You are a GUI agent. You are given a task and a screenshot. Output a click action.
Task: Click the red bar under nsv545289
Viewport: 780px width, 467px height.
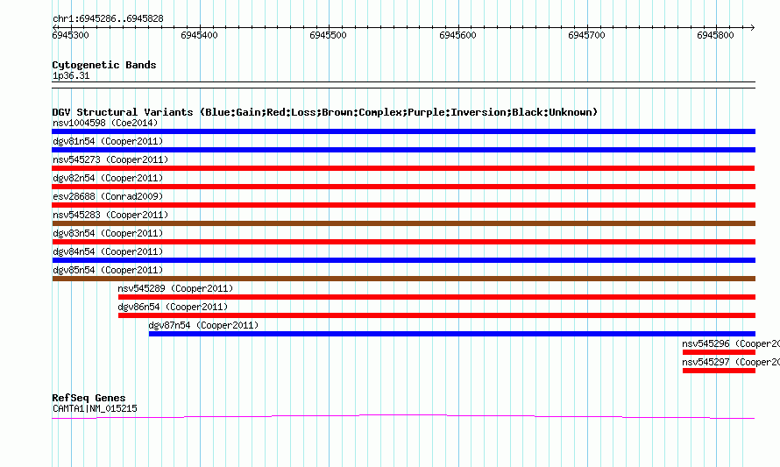pos(436,297)
